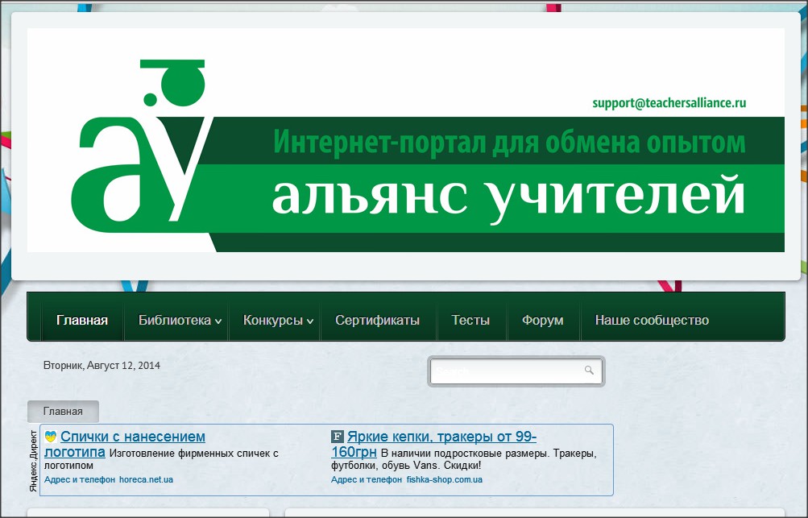Open the Сертификаты menu item
This screenshot has height=518, width=808.
(377, 320)
